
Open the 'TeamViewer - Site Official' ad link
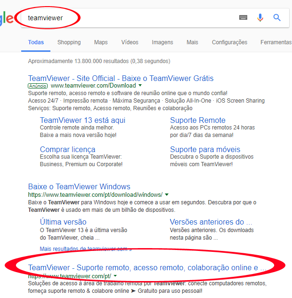point(121,78)
